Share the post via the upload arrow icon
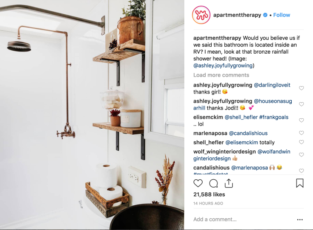The width and height of the screenshot is (313, 230). click(x=229, y=183)
